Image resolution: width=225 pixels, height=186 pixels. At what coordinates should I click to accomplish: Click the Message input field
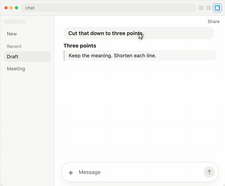(x=140, y=172)
